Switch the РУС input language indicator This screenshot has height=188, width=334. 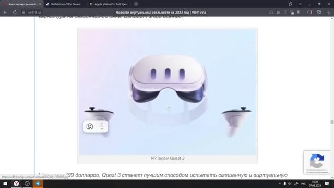303,184
